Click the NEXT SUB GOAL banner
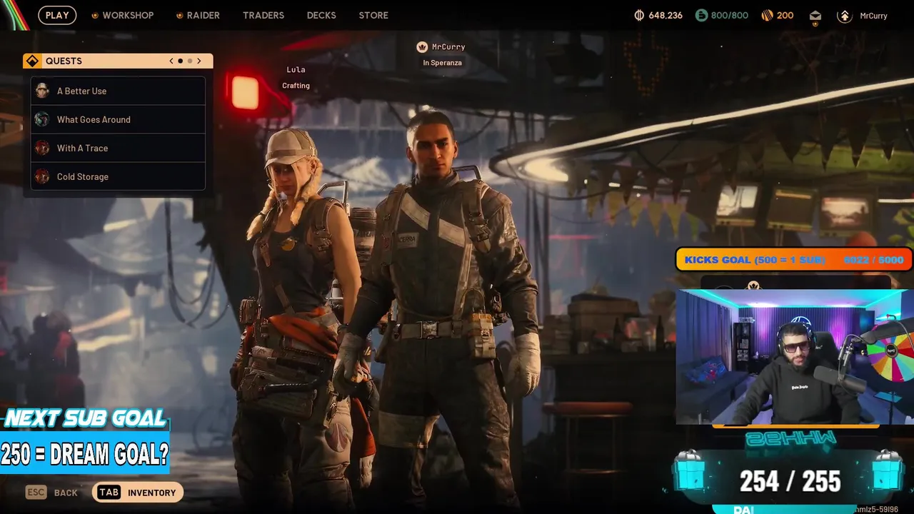This screenshot has height=514, width=914. (85, 418)
